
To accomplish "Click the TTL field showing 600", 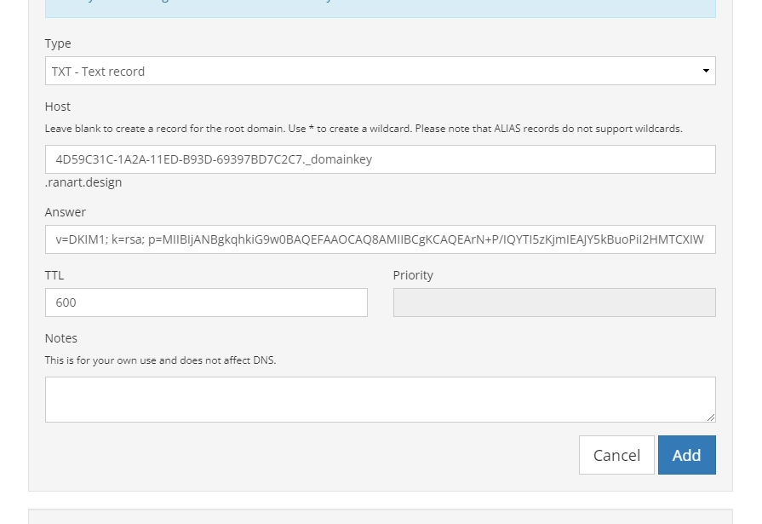I will 206,302.
